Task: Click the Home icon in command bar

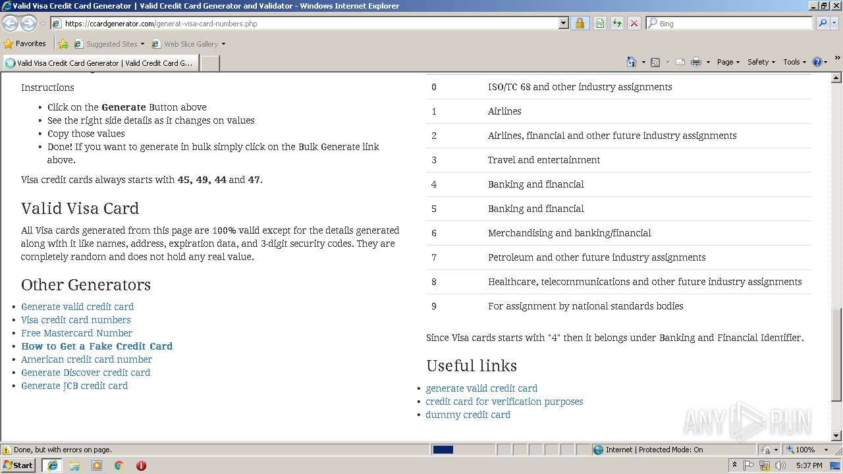Action: point(631,62)
